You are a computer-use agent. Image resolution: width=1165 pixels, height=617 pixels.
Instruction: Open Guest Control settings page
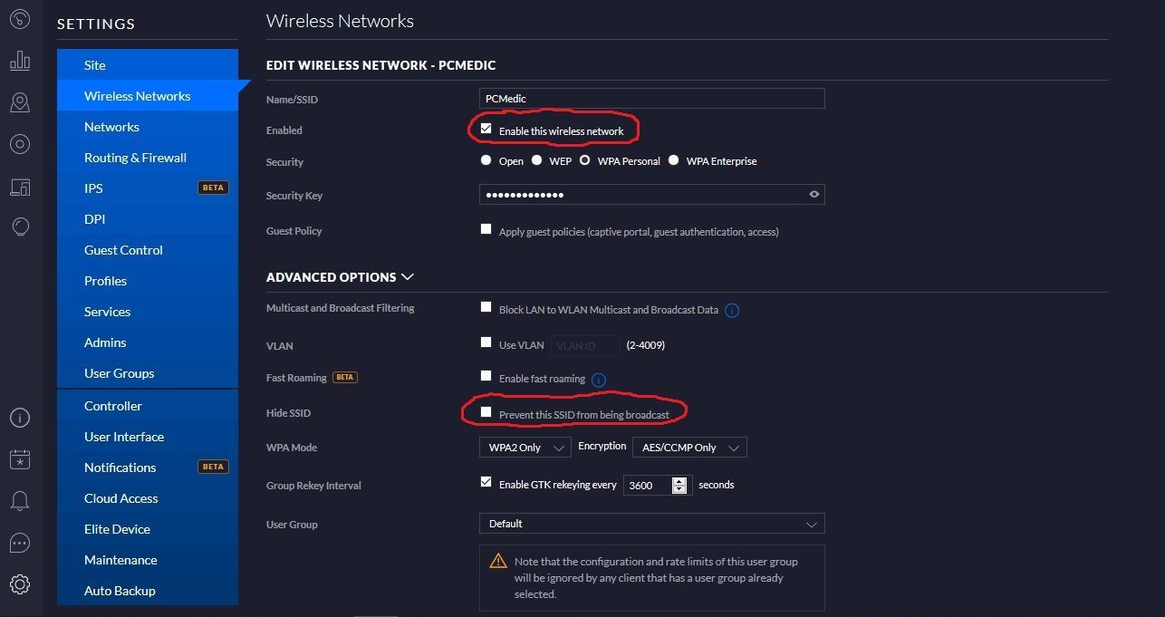point(123,250)
